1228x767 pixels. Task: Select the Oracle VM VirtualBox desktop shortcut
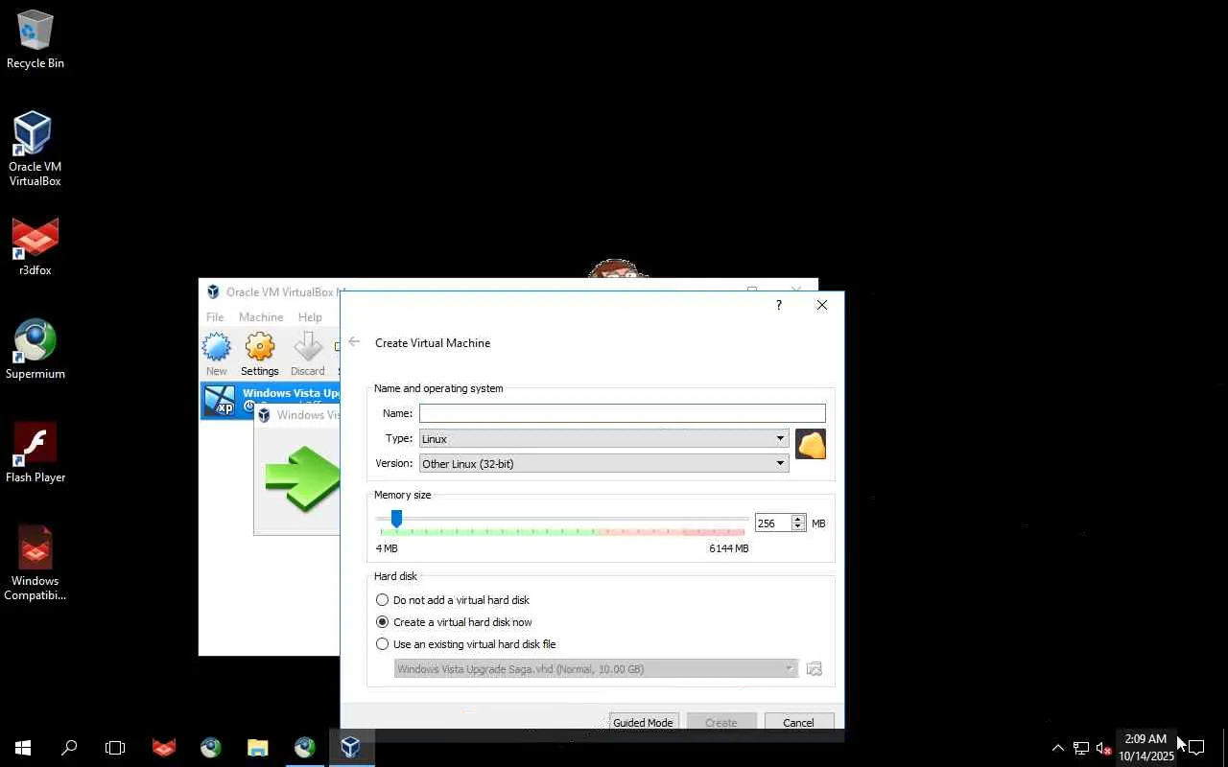pyautogui.click(x=35, y=149)
